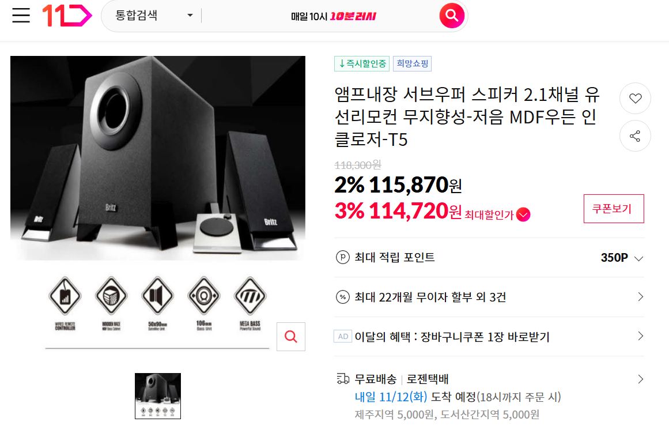Click the point P circle icon

tap(343, 258)
